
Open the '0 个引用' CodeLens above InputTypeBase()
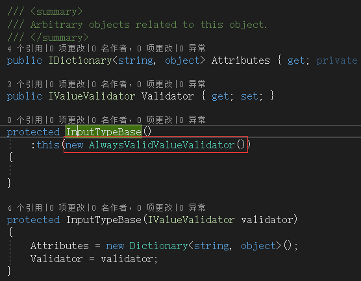(25, 120)
